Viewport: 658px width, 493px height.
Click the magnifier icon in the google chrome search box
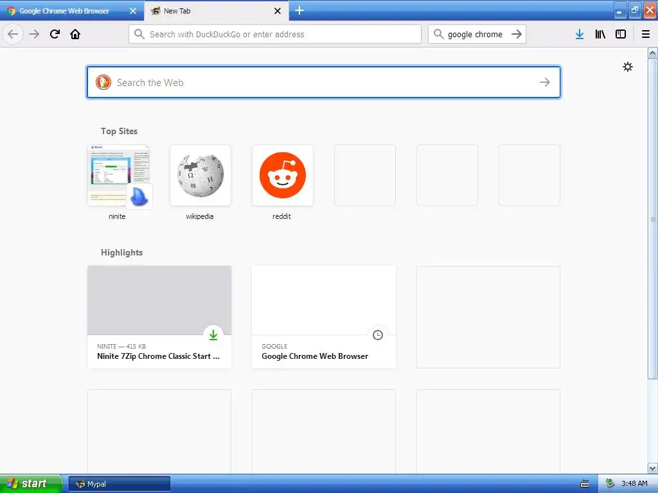[438, 34]
